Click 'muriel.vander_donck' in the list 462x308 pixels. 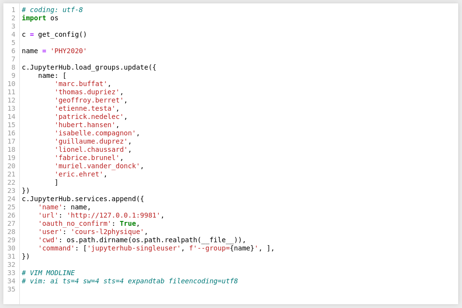pyautogui.click(x=97, y=166)
